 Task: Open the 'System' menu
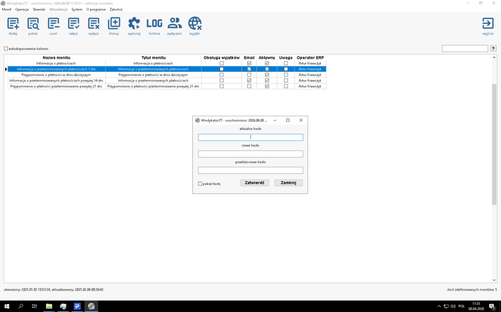tap(77, 9)
